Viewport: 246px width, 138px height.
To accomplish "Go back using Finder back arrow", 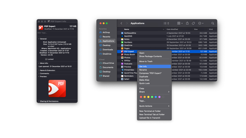I will pyautogui.click(x=121, y=23).
